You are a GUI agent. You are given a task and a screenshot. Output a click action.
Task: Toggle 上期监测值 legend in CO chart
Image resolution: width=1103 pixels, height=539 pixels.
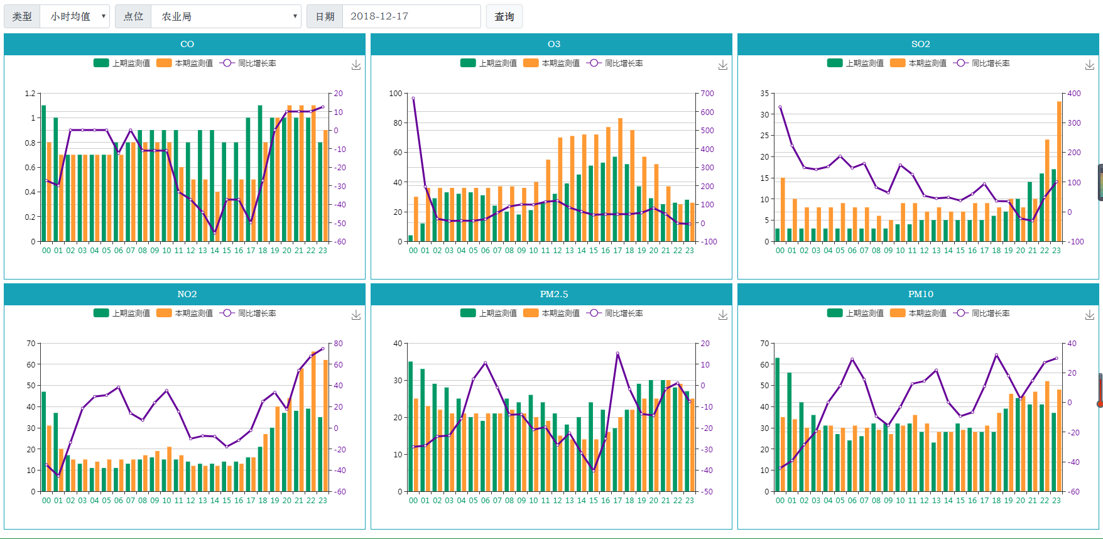click(x=122, y=63)
